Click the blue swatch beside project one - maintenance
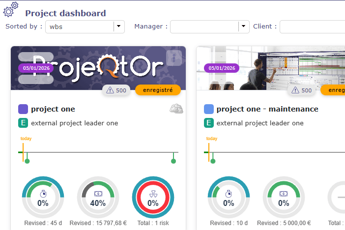 (209, 109)
